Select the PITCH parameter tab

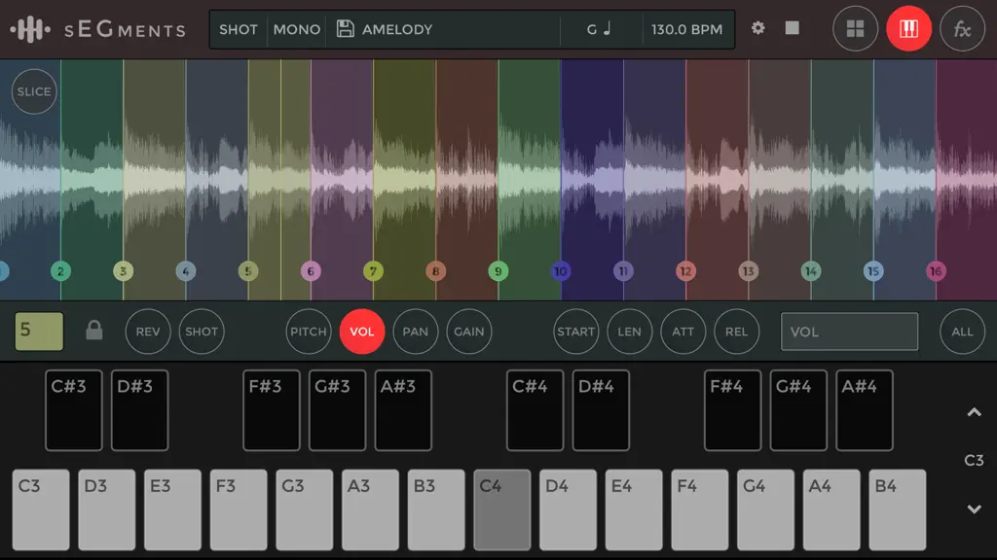click(309, 332)
